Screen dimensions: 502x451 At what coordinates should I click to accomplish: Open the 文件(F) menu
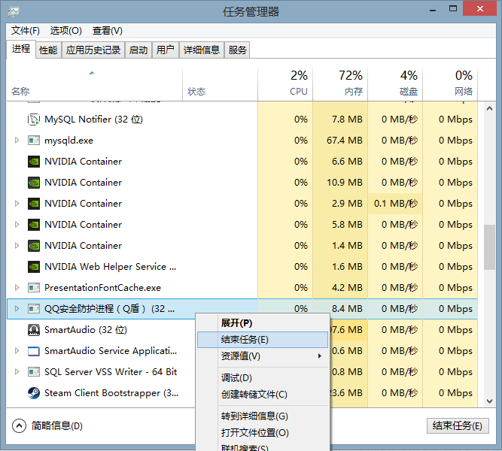pyautogui.click(x=26, y=31)
